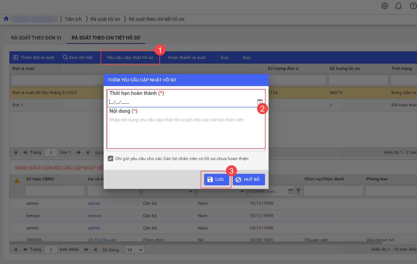The width and height of the screenshot is (417, 264).
Task: Click Hoàn thành rà soát in toolbar
Action: click(x=187, y=58)
